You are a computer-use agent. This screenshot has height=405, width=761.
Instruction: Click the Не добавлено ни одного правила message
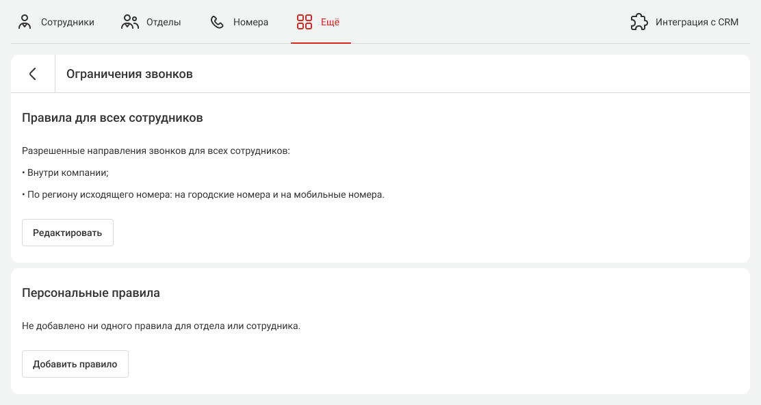[x=161, y=326]
